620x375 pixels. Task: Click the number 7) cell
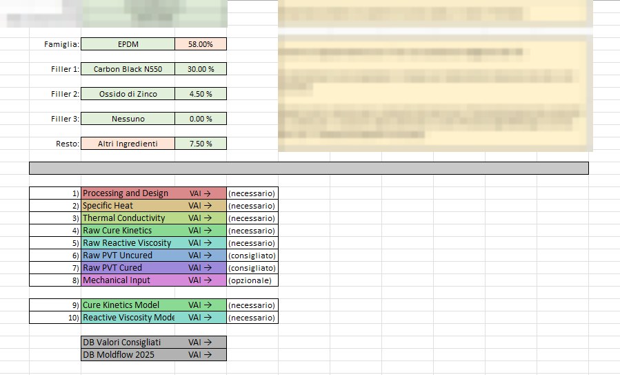tap(55, 268)
